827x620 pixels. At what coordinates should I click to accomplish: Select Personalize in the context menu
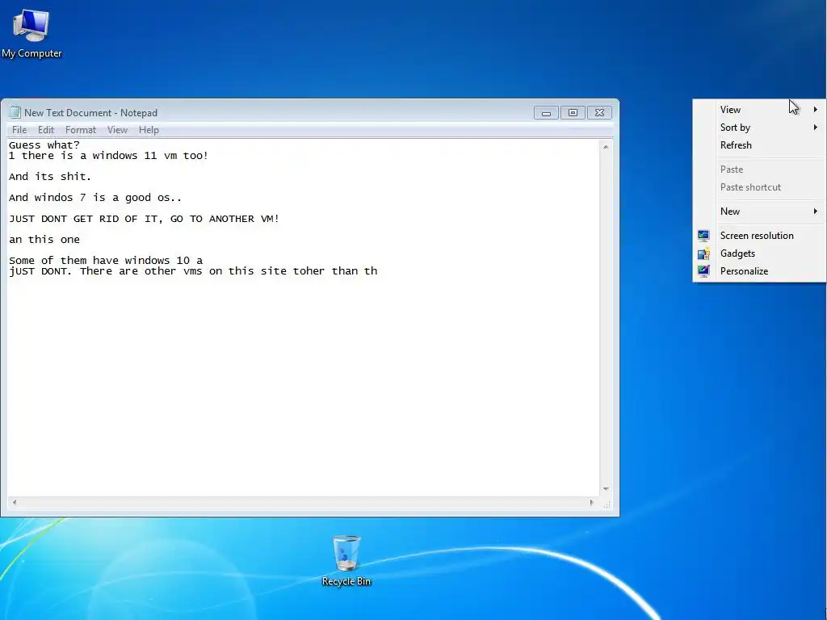(x=759, y=271)
